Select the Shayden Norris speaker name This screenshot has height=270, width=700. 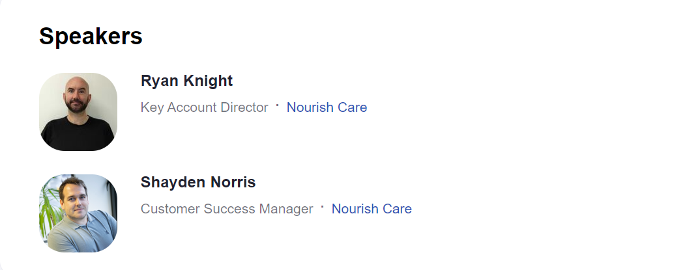click(198, 182)
